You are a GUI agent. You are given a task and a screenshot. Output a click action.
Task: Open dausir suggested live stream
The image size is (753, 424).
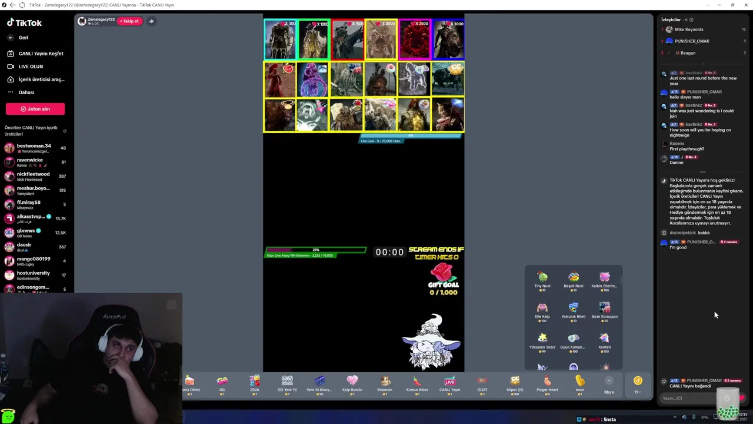(x=35, y=247)
